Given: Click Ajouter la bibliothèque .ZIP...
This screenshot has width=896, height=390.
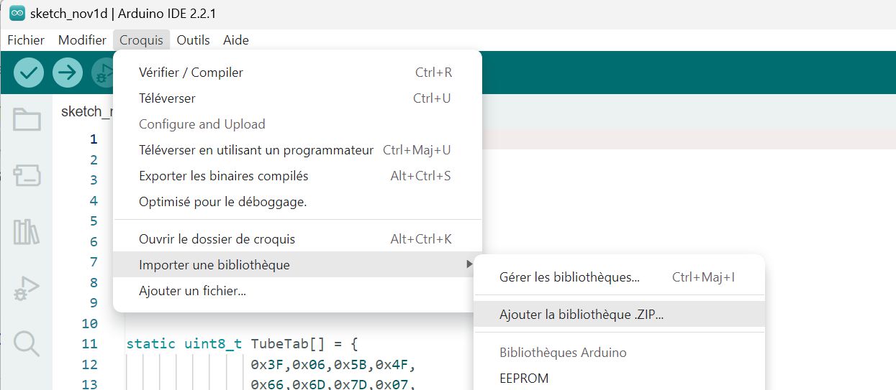Looking at the screenshot, I should (618, 315).
